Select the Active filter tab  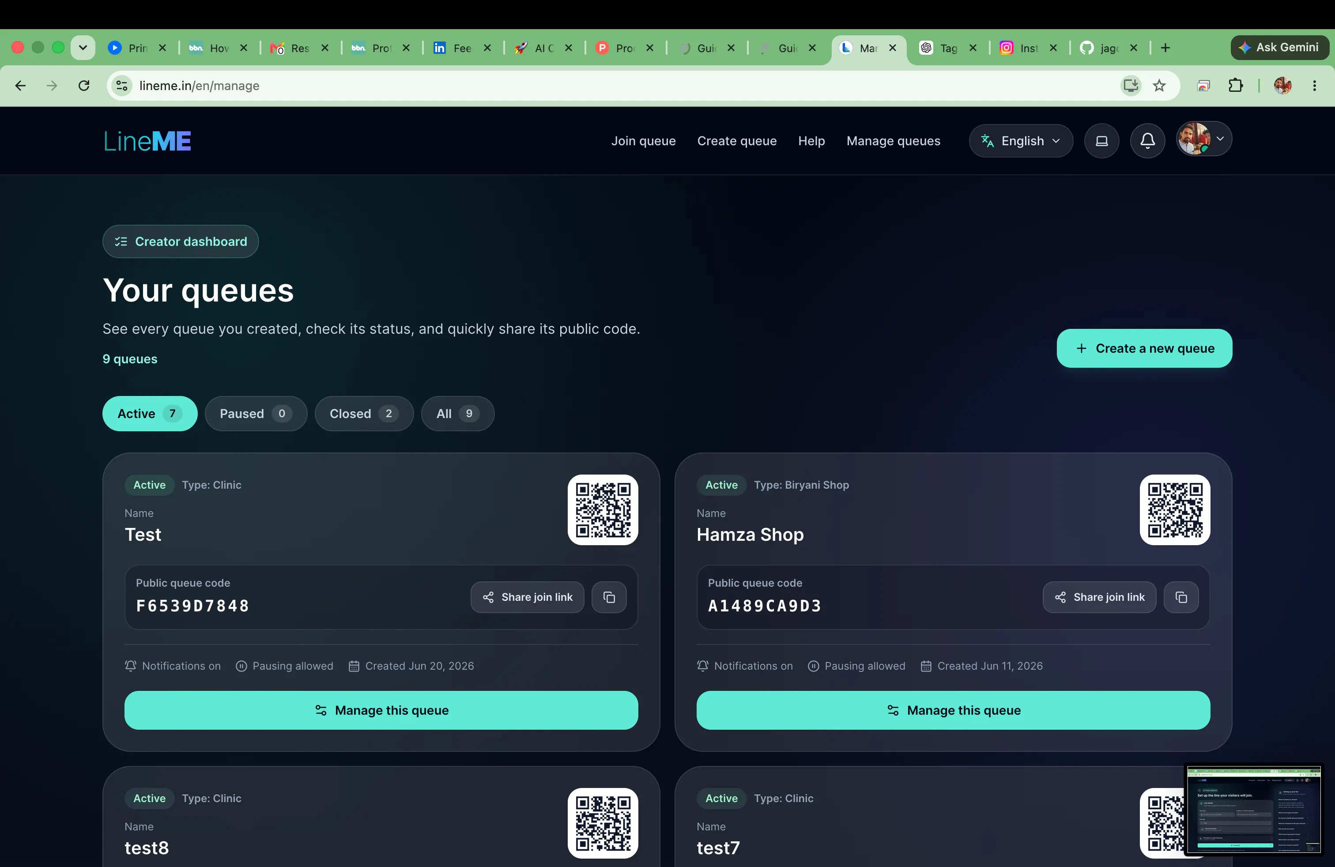coord(150,413)
